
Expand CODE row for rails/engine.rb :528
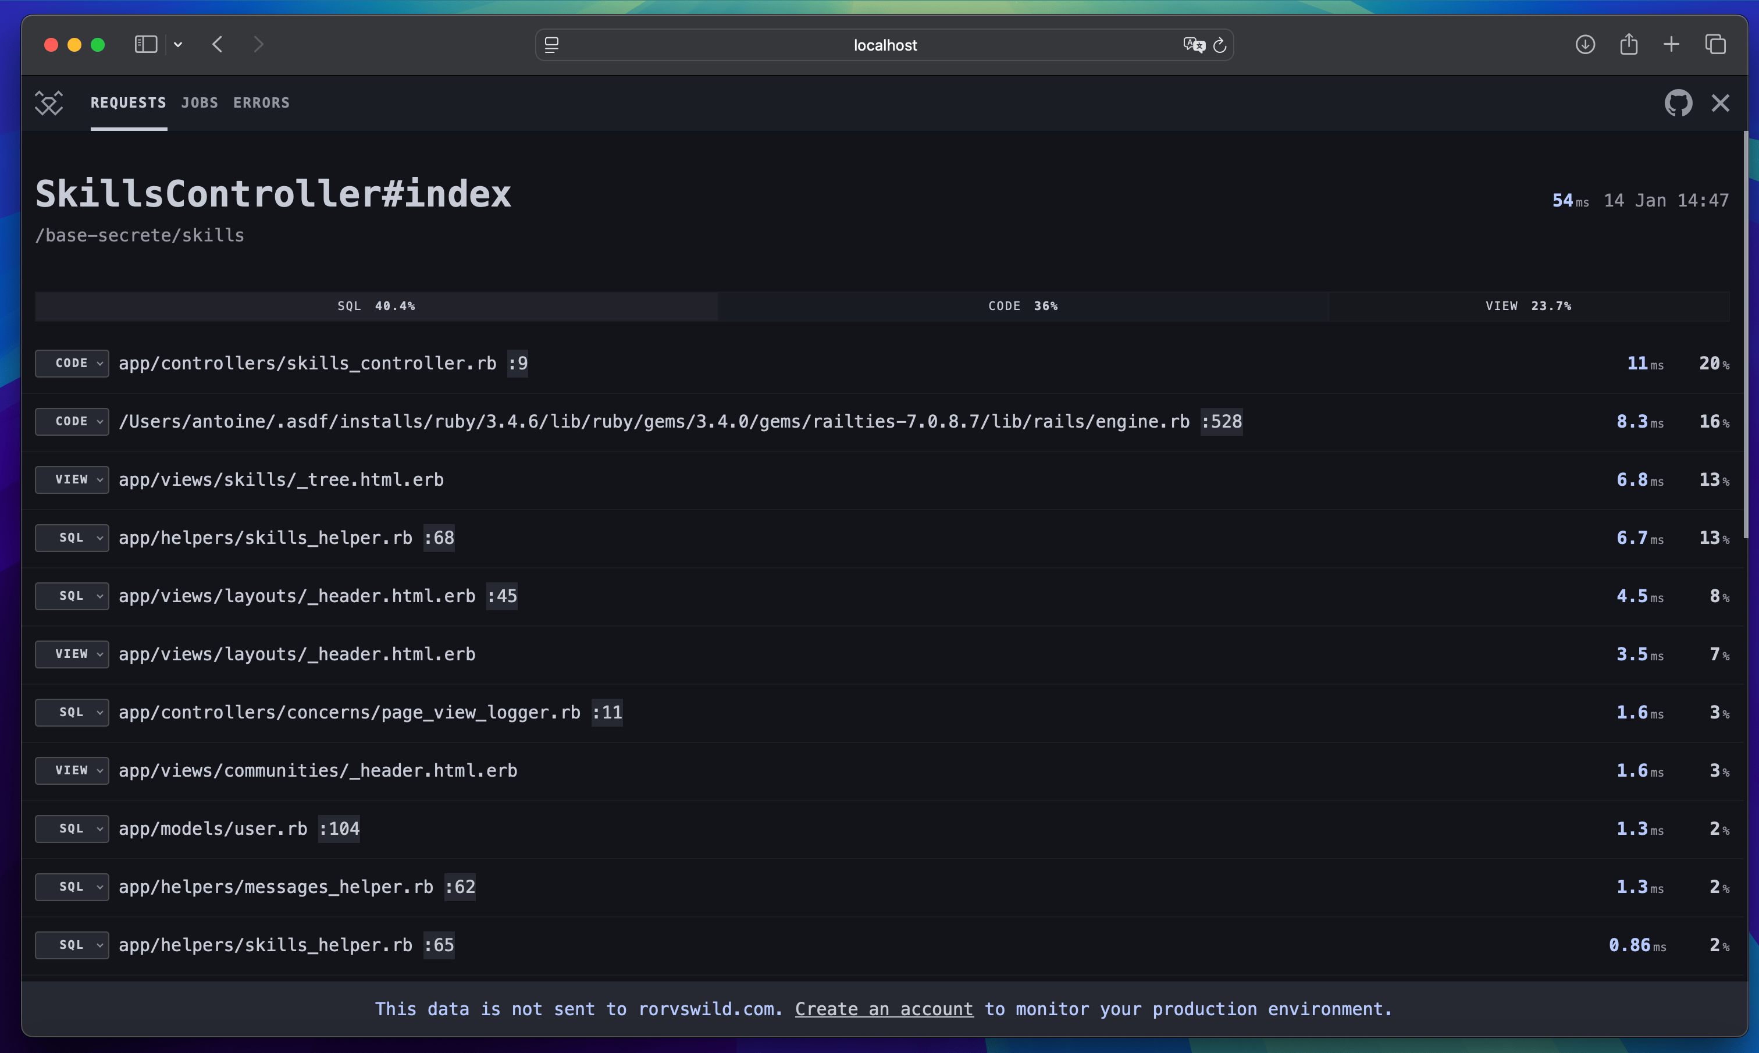tap(72, 421)
